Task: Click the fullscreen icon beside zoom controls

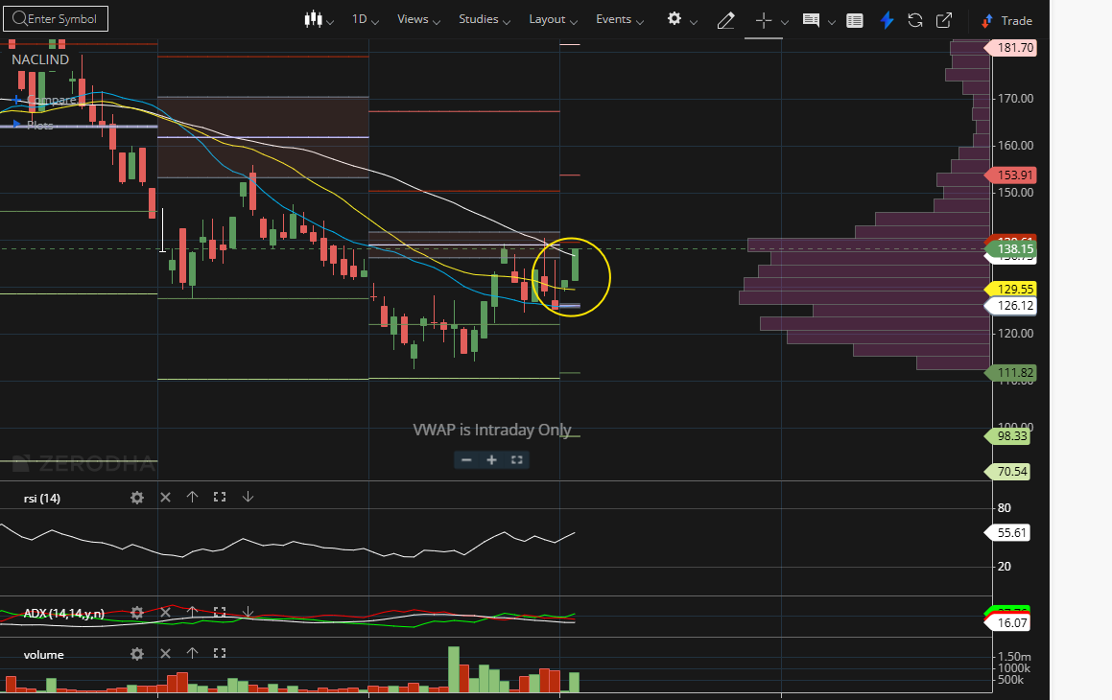Action: (517, 460)
